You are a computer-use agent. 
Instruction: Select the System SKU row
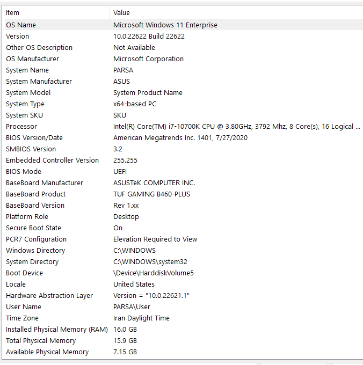pos(184,115)
